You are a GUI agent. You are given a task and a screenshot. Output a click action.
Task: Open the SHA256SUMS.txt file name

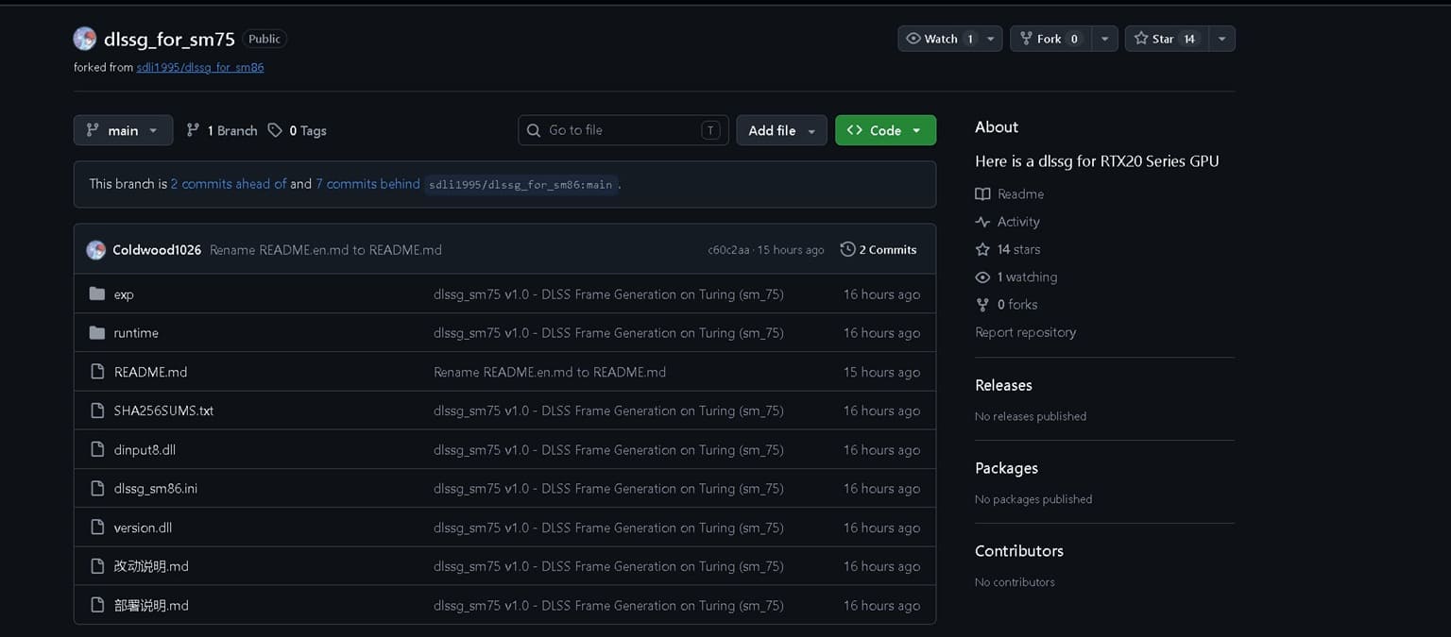[163, 411]
